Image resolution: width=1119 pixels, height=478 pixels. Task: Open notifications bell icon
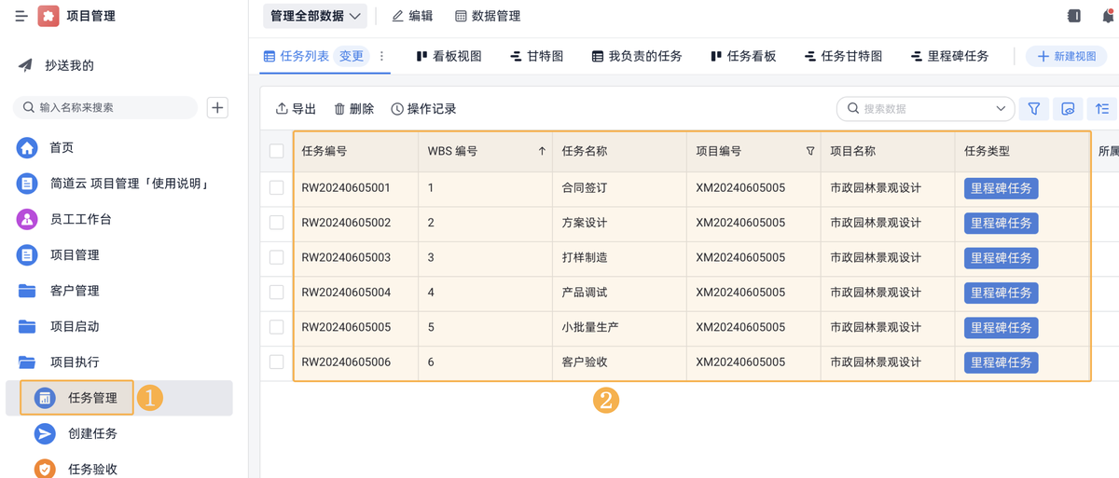click(x=1108, y=16)
